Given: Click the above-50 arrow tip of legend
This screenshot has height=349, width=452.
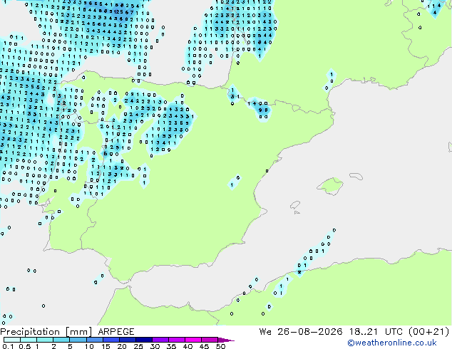Looking at the screenshot, I should [226, 340].
